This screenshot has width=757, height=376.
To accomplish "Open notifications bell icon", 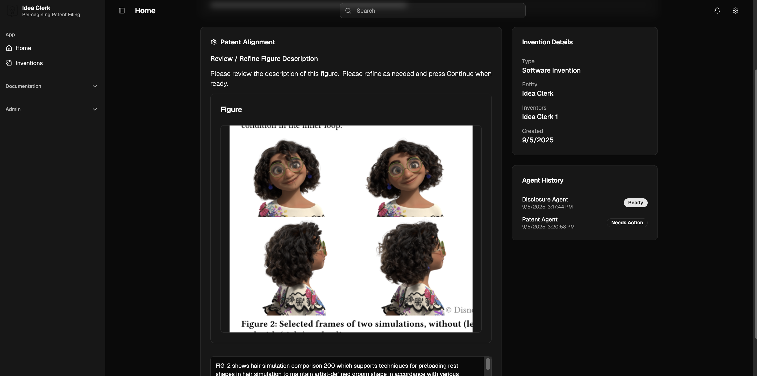I will point(717,11).
